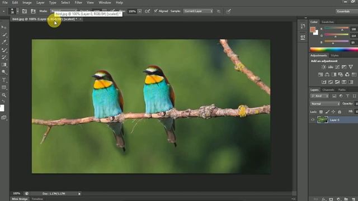
Task: Add a Selective Color adjustment
Action: tap(344, 82)
